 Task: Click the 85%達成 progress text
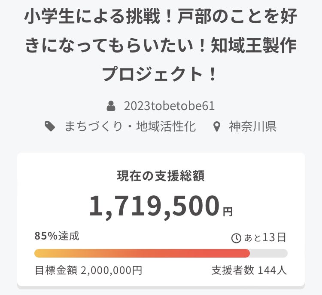click(x=57, y=236)
